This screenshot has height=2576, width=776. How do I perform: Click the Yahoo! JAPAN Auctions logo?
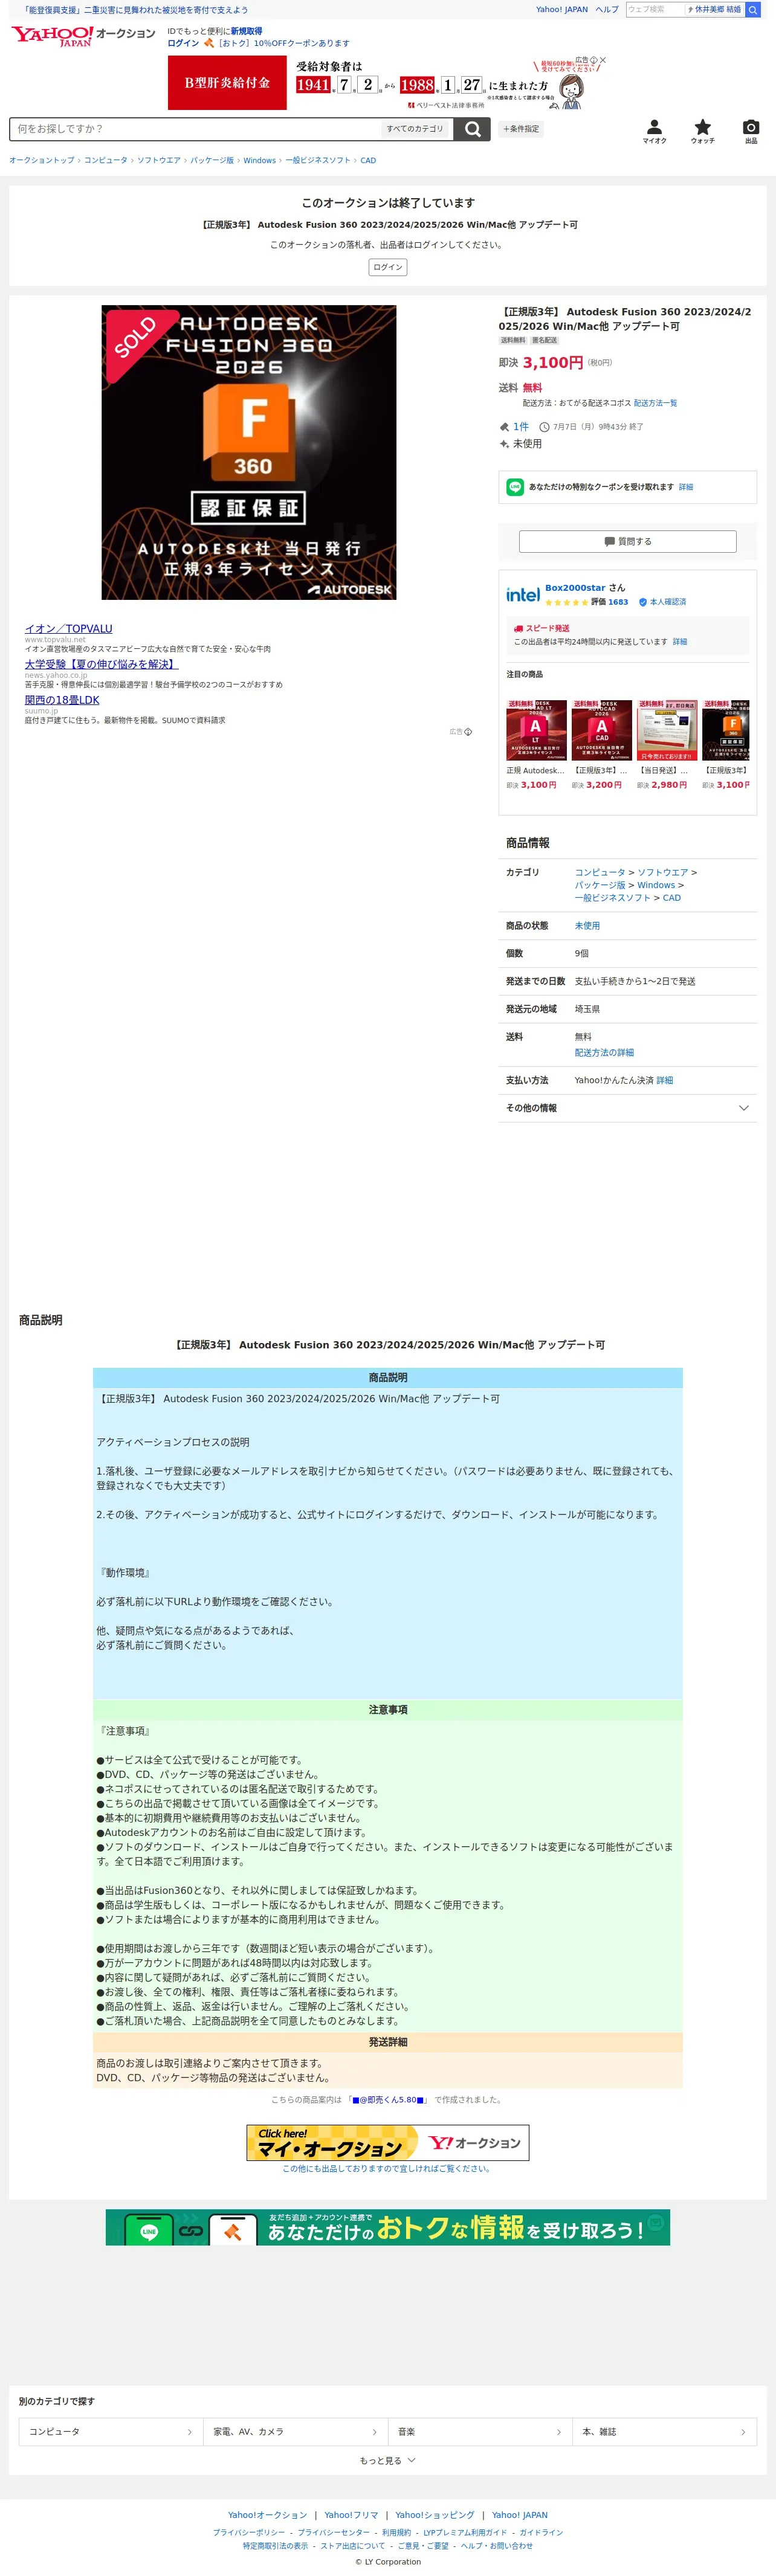point(83,36)
